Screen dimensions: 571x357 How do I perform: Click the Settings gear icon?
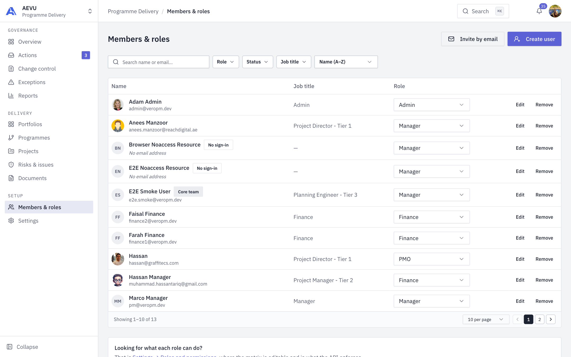11,221
